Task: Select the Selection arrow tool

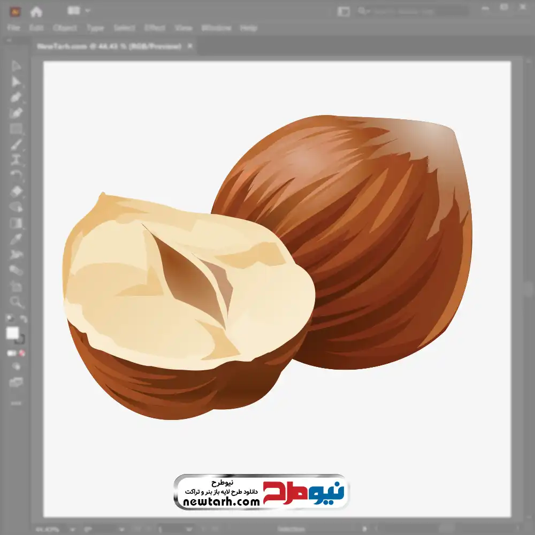Action: [16, 66]
